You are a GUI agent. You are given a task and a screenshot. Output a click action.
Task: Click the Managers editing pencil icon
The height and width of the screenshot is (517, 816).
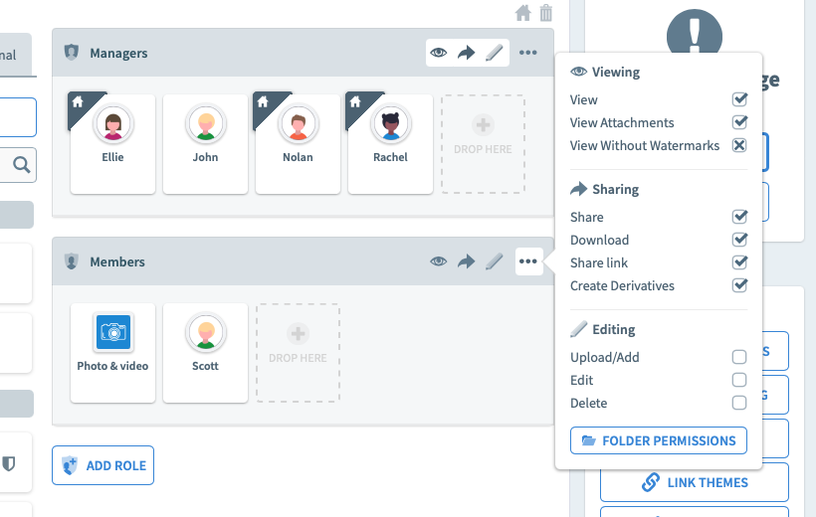(495, 53)
